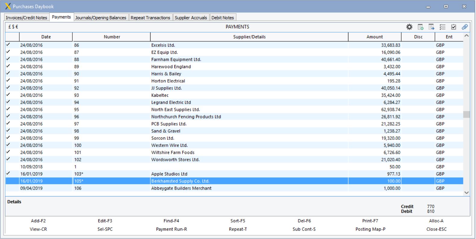
Task: Click the Del-F6 button
Action: tap(304, 221)
